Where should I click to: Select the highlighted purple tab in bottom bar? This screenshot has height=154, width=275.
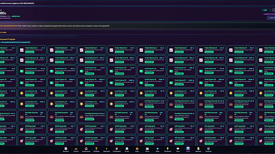coord(188,150)
